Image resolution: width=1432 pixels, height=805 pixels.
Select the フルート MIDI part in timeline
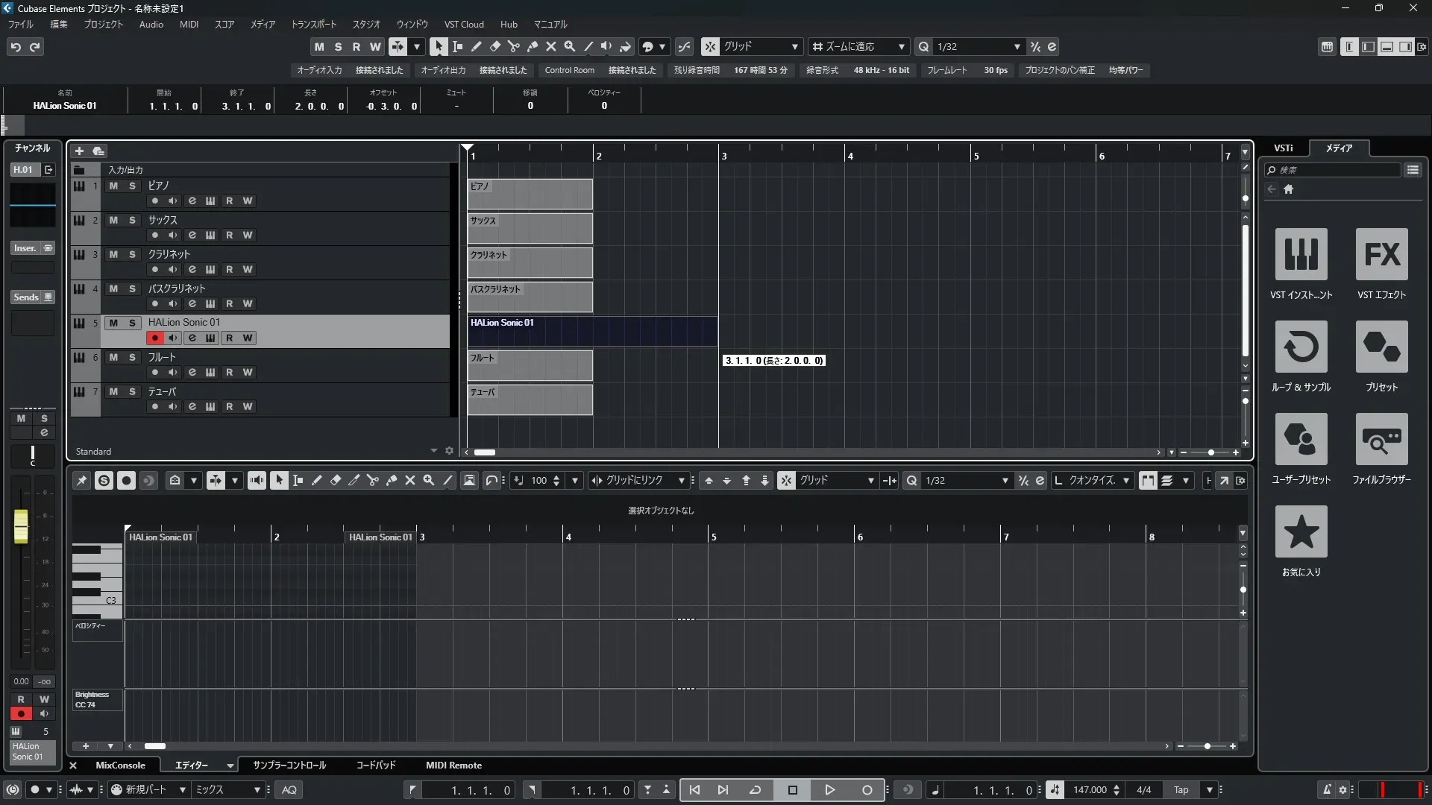pos(530,366)
